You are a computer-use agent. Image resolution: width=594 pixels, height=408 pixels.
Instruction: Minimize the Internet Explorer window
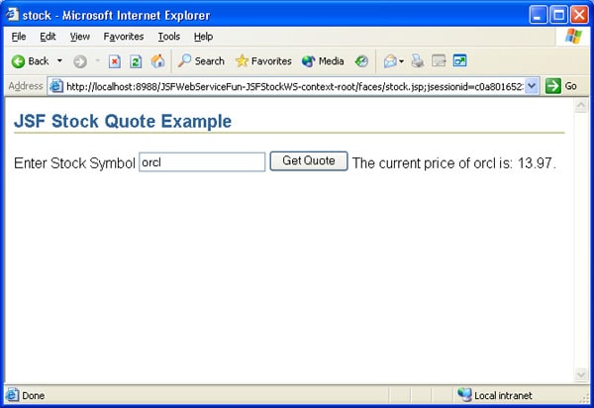[538, 15]
